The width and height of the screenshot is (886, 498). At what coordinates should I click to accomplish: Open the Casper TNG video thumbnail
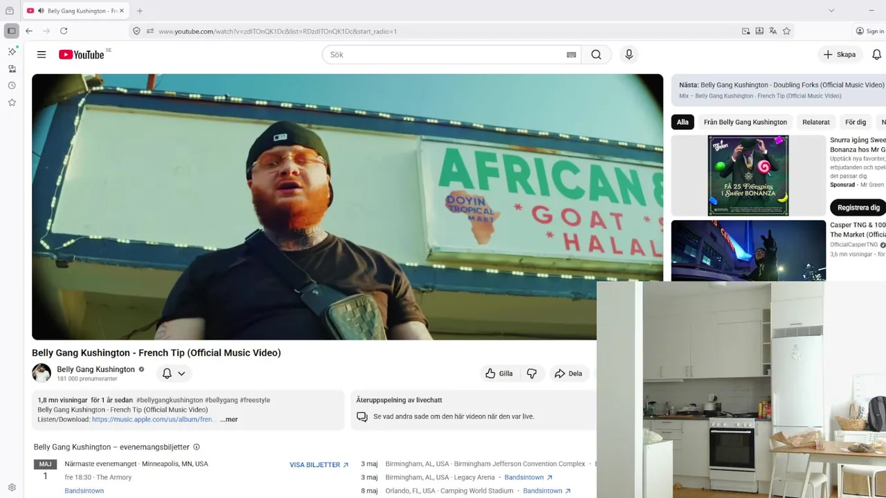pos(748,250)
